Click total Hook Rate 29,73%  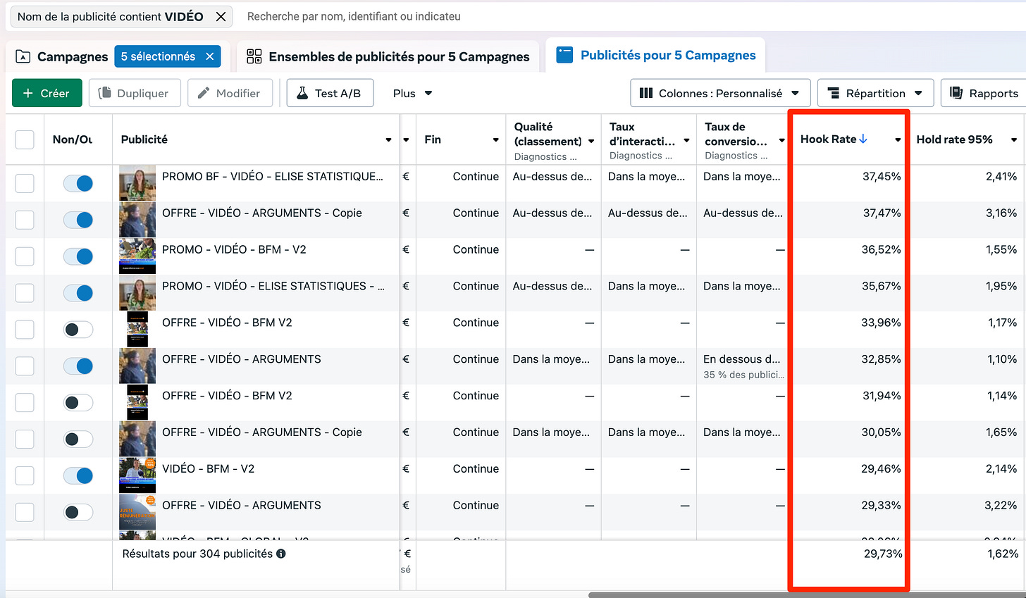(x=883, y=554)
